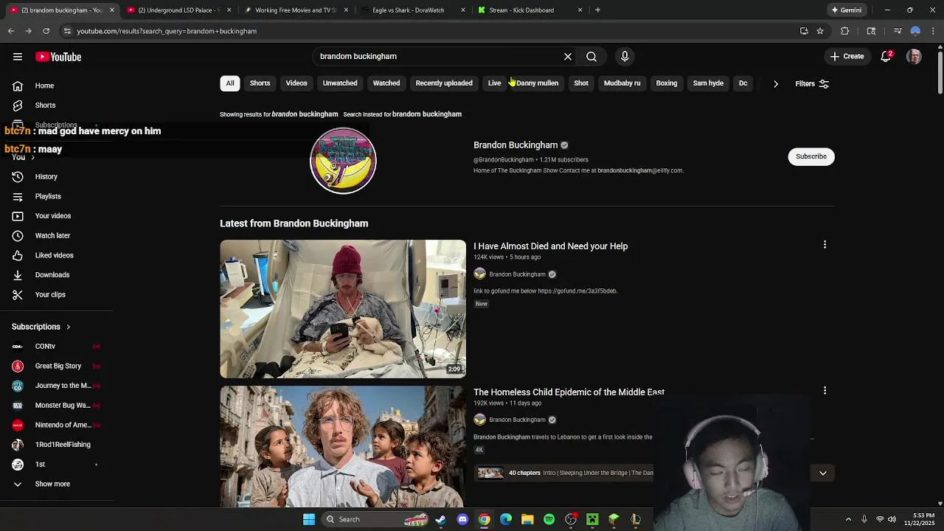Open the Great Big Story subscription
Screen dimensions: 944x531
pyautogui.click(x=58, y=366)
